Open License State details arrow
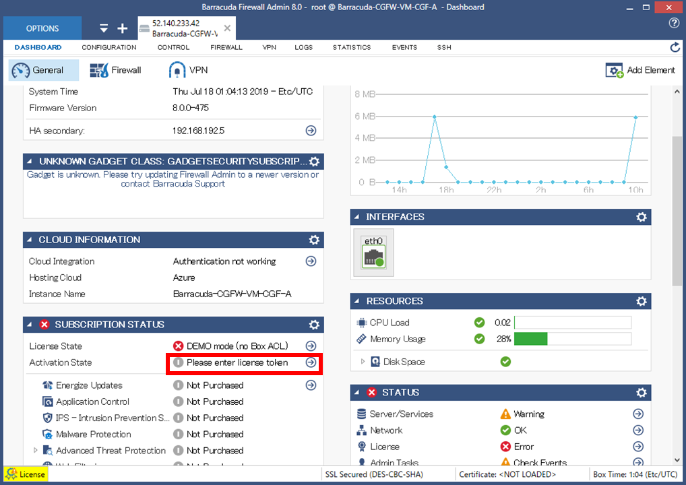This screenshot has height=485, width=686. [311, 346]
